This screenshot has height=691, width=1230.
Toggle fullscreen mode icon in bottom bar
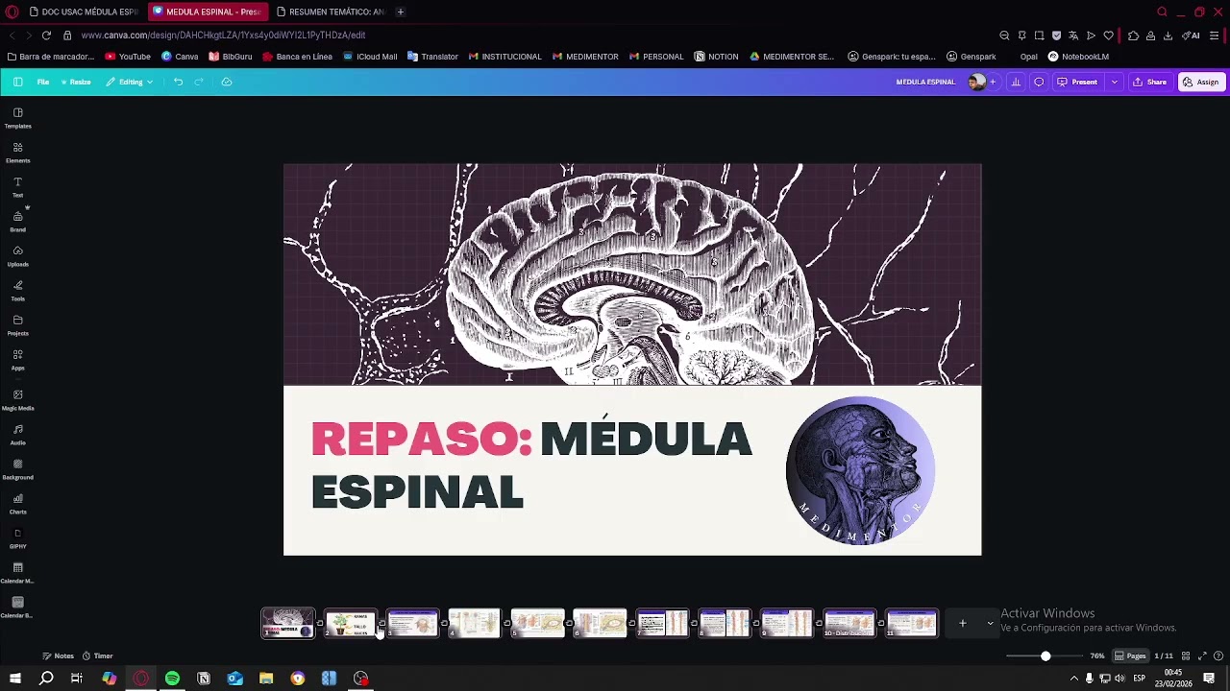pos(1201,655)
